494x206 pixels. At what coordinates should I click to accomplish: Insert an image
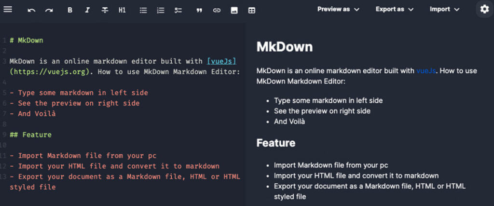[234, 11]
